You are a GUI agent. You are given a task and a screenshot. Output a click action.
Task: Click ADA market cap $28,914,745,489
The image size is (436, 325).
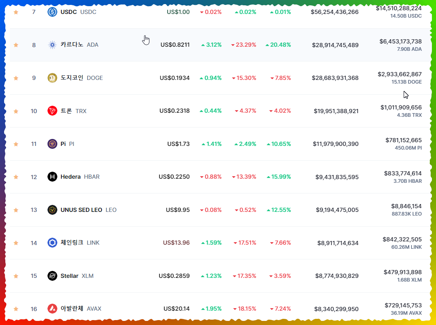point(335,45)
